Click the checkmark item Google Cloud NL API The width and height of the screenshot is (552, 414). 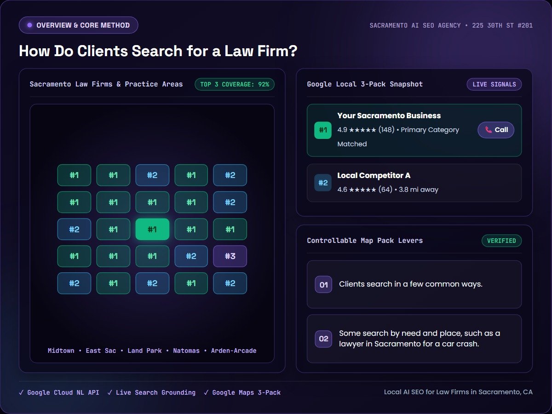tap(59, 392)
